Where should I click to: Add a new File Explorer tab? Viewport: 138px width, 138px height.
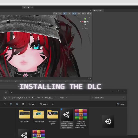click(x=12, y=92)
